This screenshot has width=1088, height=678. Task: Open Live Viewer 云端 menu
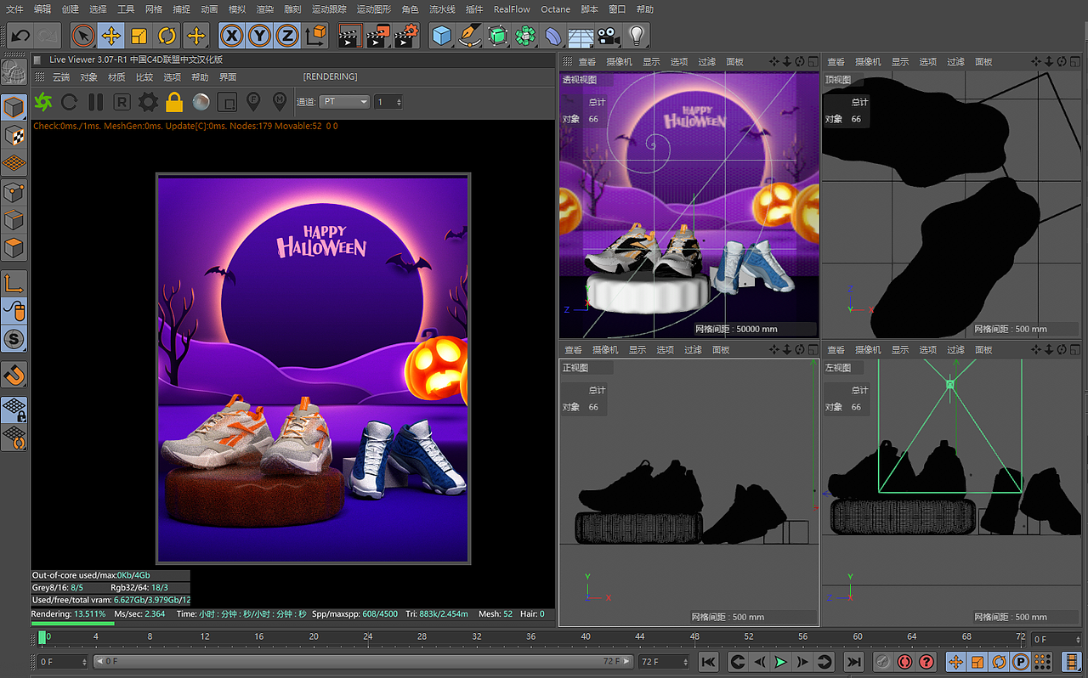[61, 77]
